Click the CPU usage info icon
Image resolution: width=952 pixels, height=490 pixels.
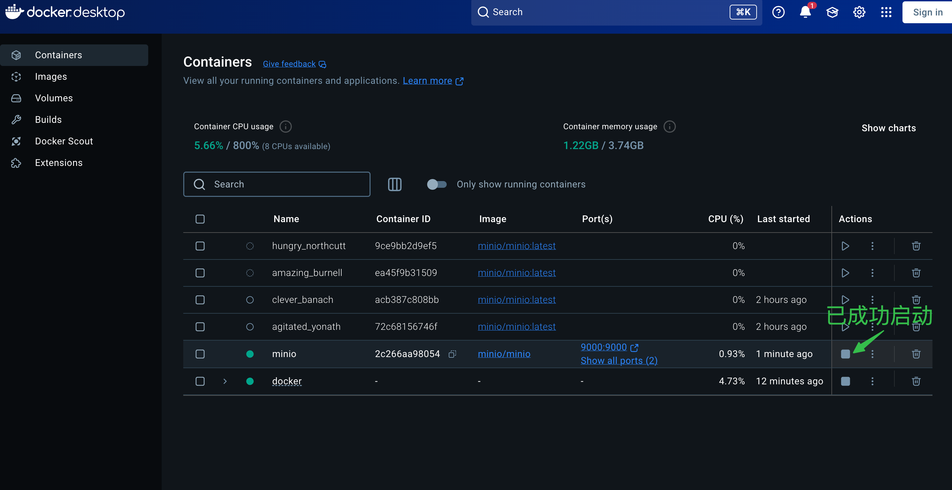coord(285,127)
